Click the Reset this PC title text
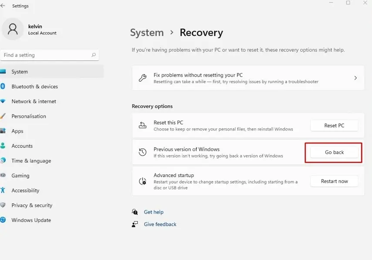 pyautogui.click(x=168, y=123)
